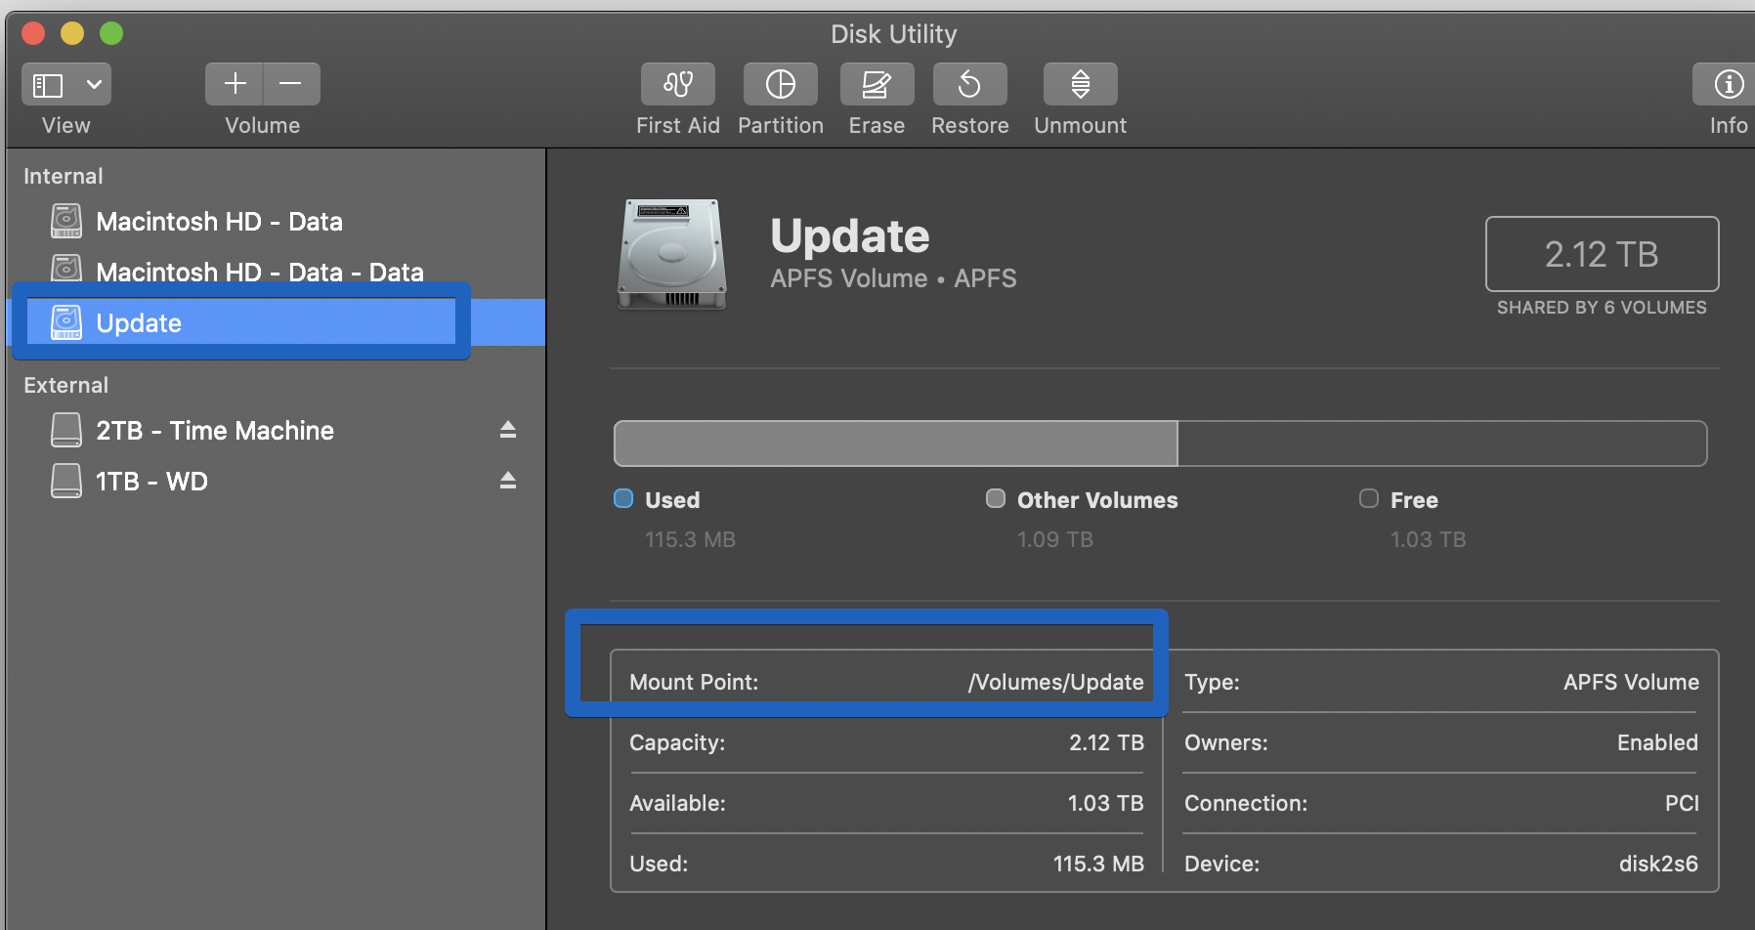
Task: Click the disk usage bar
Action: [x=1160, y=444]
